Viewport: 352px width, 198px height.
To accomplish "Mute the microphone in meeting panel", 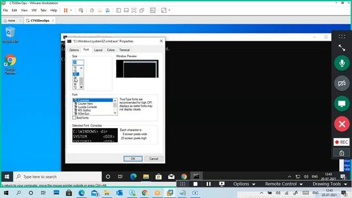I will pos(342,63).
